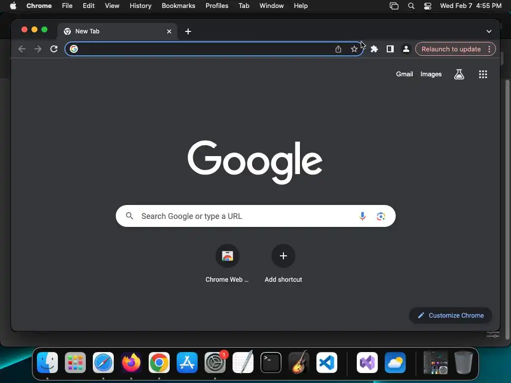This screenshot has height=383, width=511.
Task: Open Control Center in menu bar
Action: tap(428, 5)
